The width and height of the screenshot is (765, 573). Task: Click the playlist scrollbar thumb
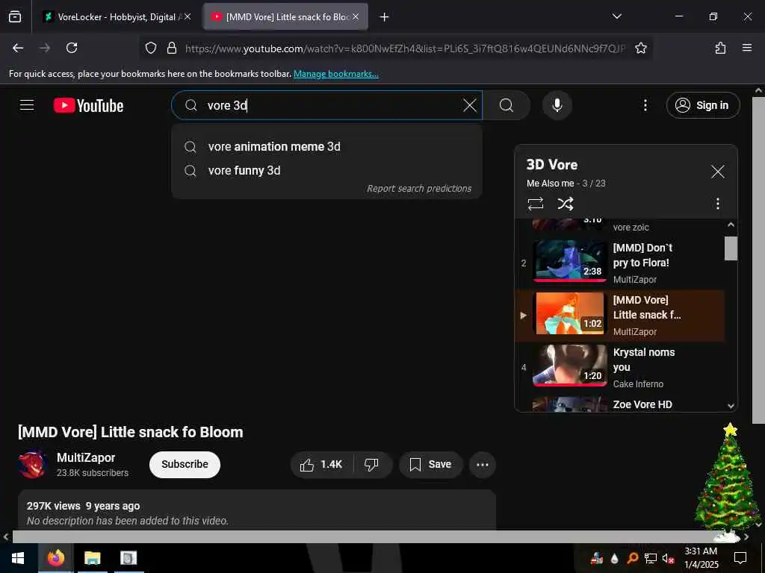tap(731, 248)
